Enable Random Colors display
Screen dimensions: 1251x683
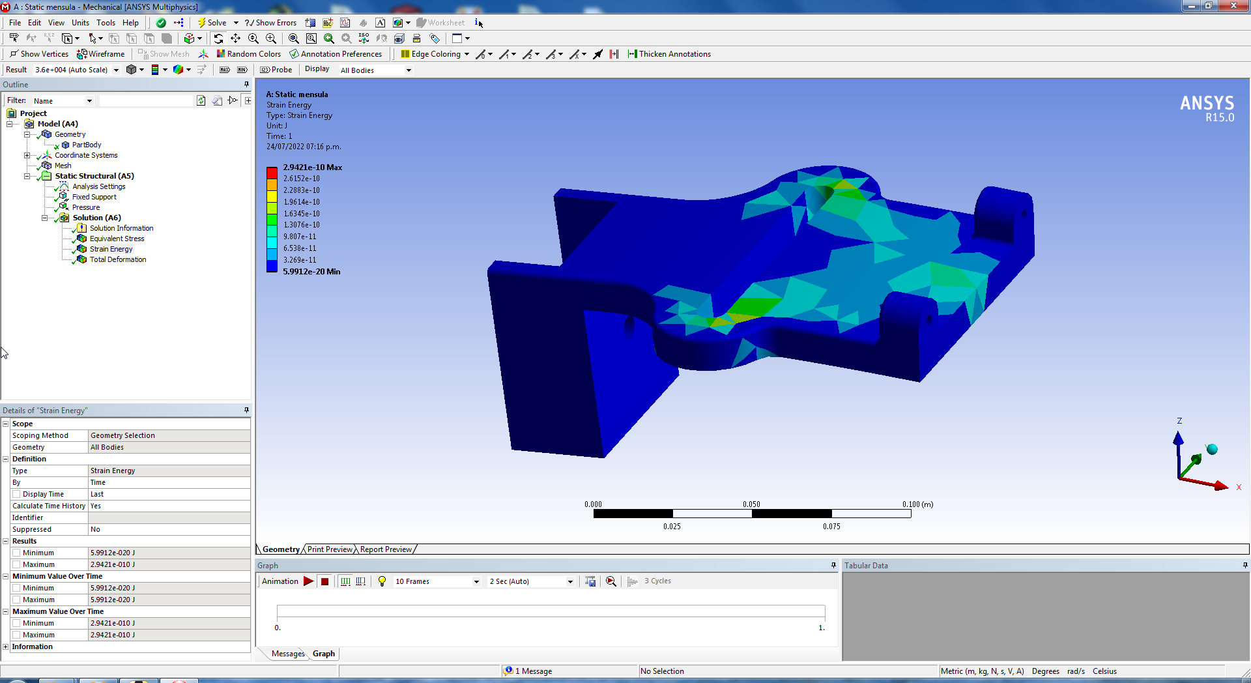point(248,54)
